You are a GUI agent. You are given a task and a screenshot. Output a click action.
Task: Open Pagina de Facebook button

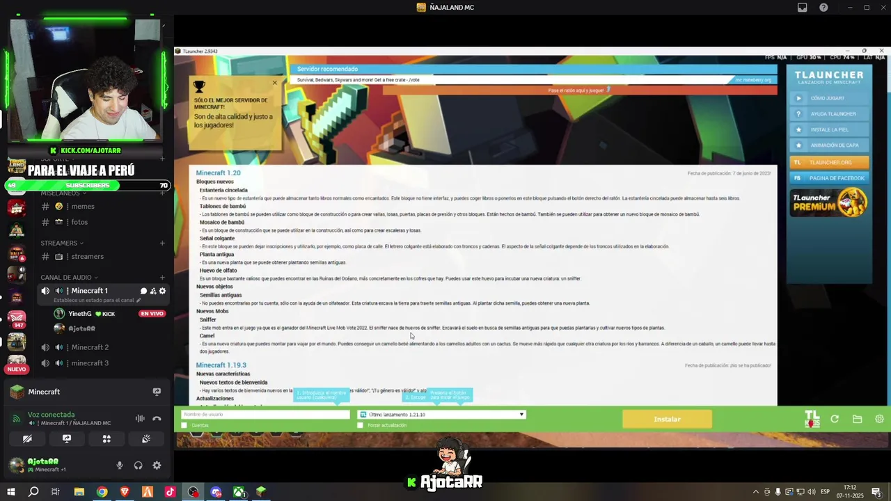(x=829, y=178)
